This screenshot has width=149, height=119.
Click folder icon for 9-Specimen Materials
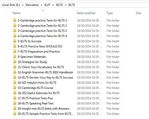coord(15,57)
